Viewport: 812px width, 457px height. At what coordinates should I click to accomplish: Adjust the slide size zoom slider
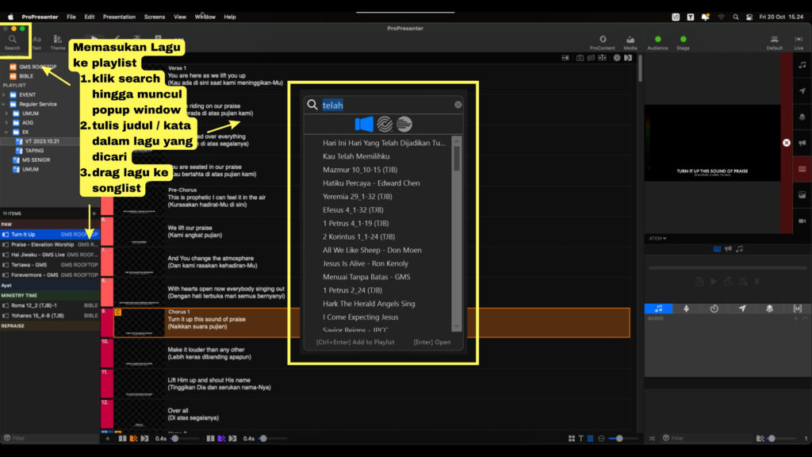[x=622, y=438]
